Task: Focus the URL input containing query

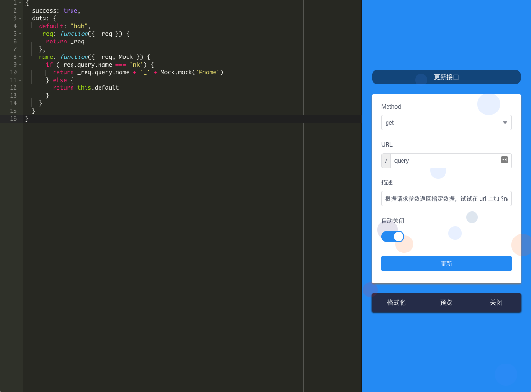Action: [x=445, y=161]
